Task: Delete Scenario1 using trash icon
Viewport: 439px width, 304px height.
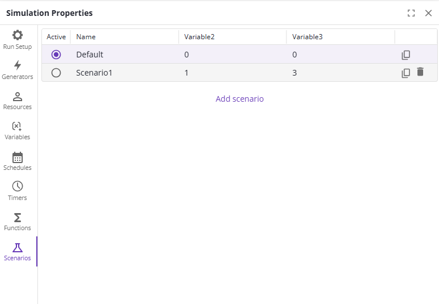Action: [x=420, y=72]
